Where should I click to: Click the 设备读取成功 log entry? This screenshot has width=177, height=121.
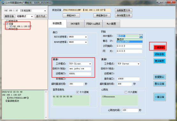tap(12, 101)
